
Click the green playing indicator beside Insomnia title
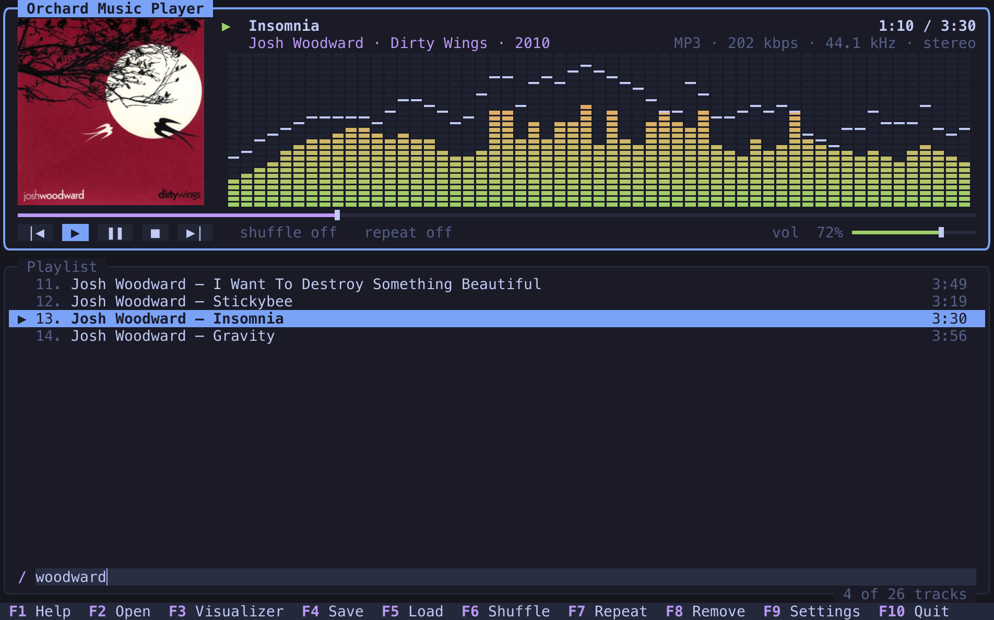click(226, 26)
